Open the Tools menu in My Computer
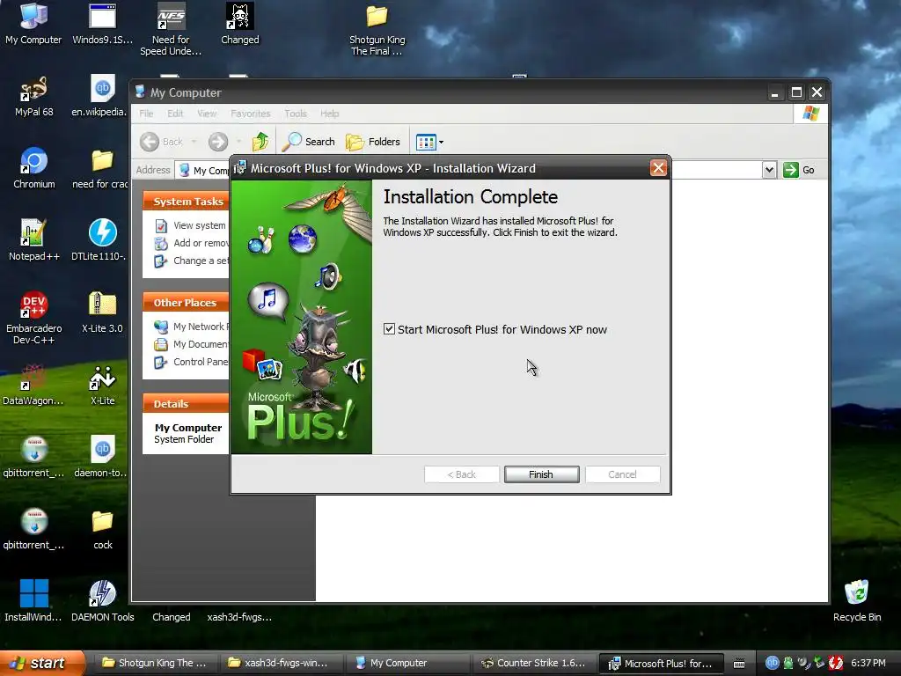Image resolution: width=901 pixels, height=676 pixels. (296, 114)
